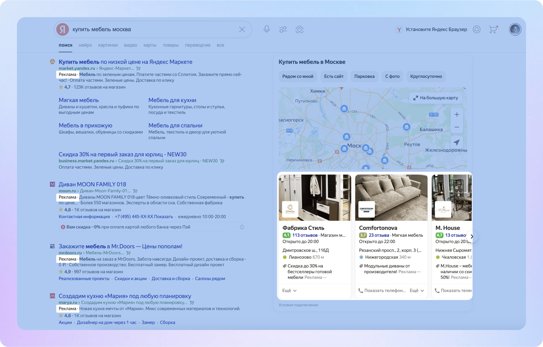Open ad options dots in Фабрика Стиль card
Viewport: 543px width, 347px height.
(x=325, y=277)
